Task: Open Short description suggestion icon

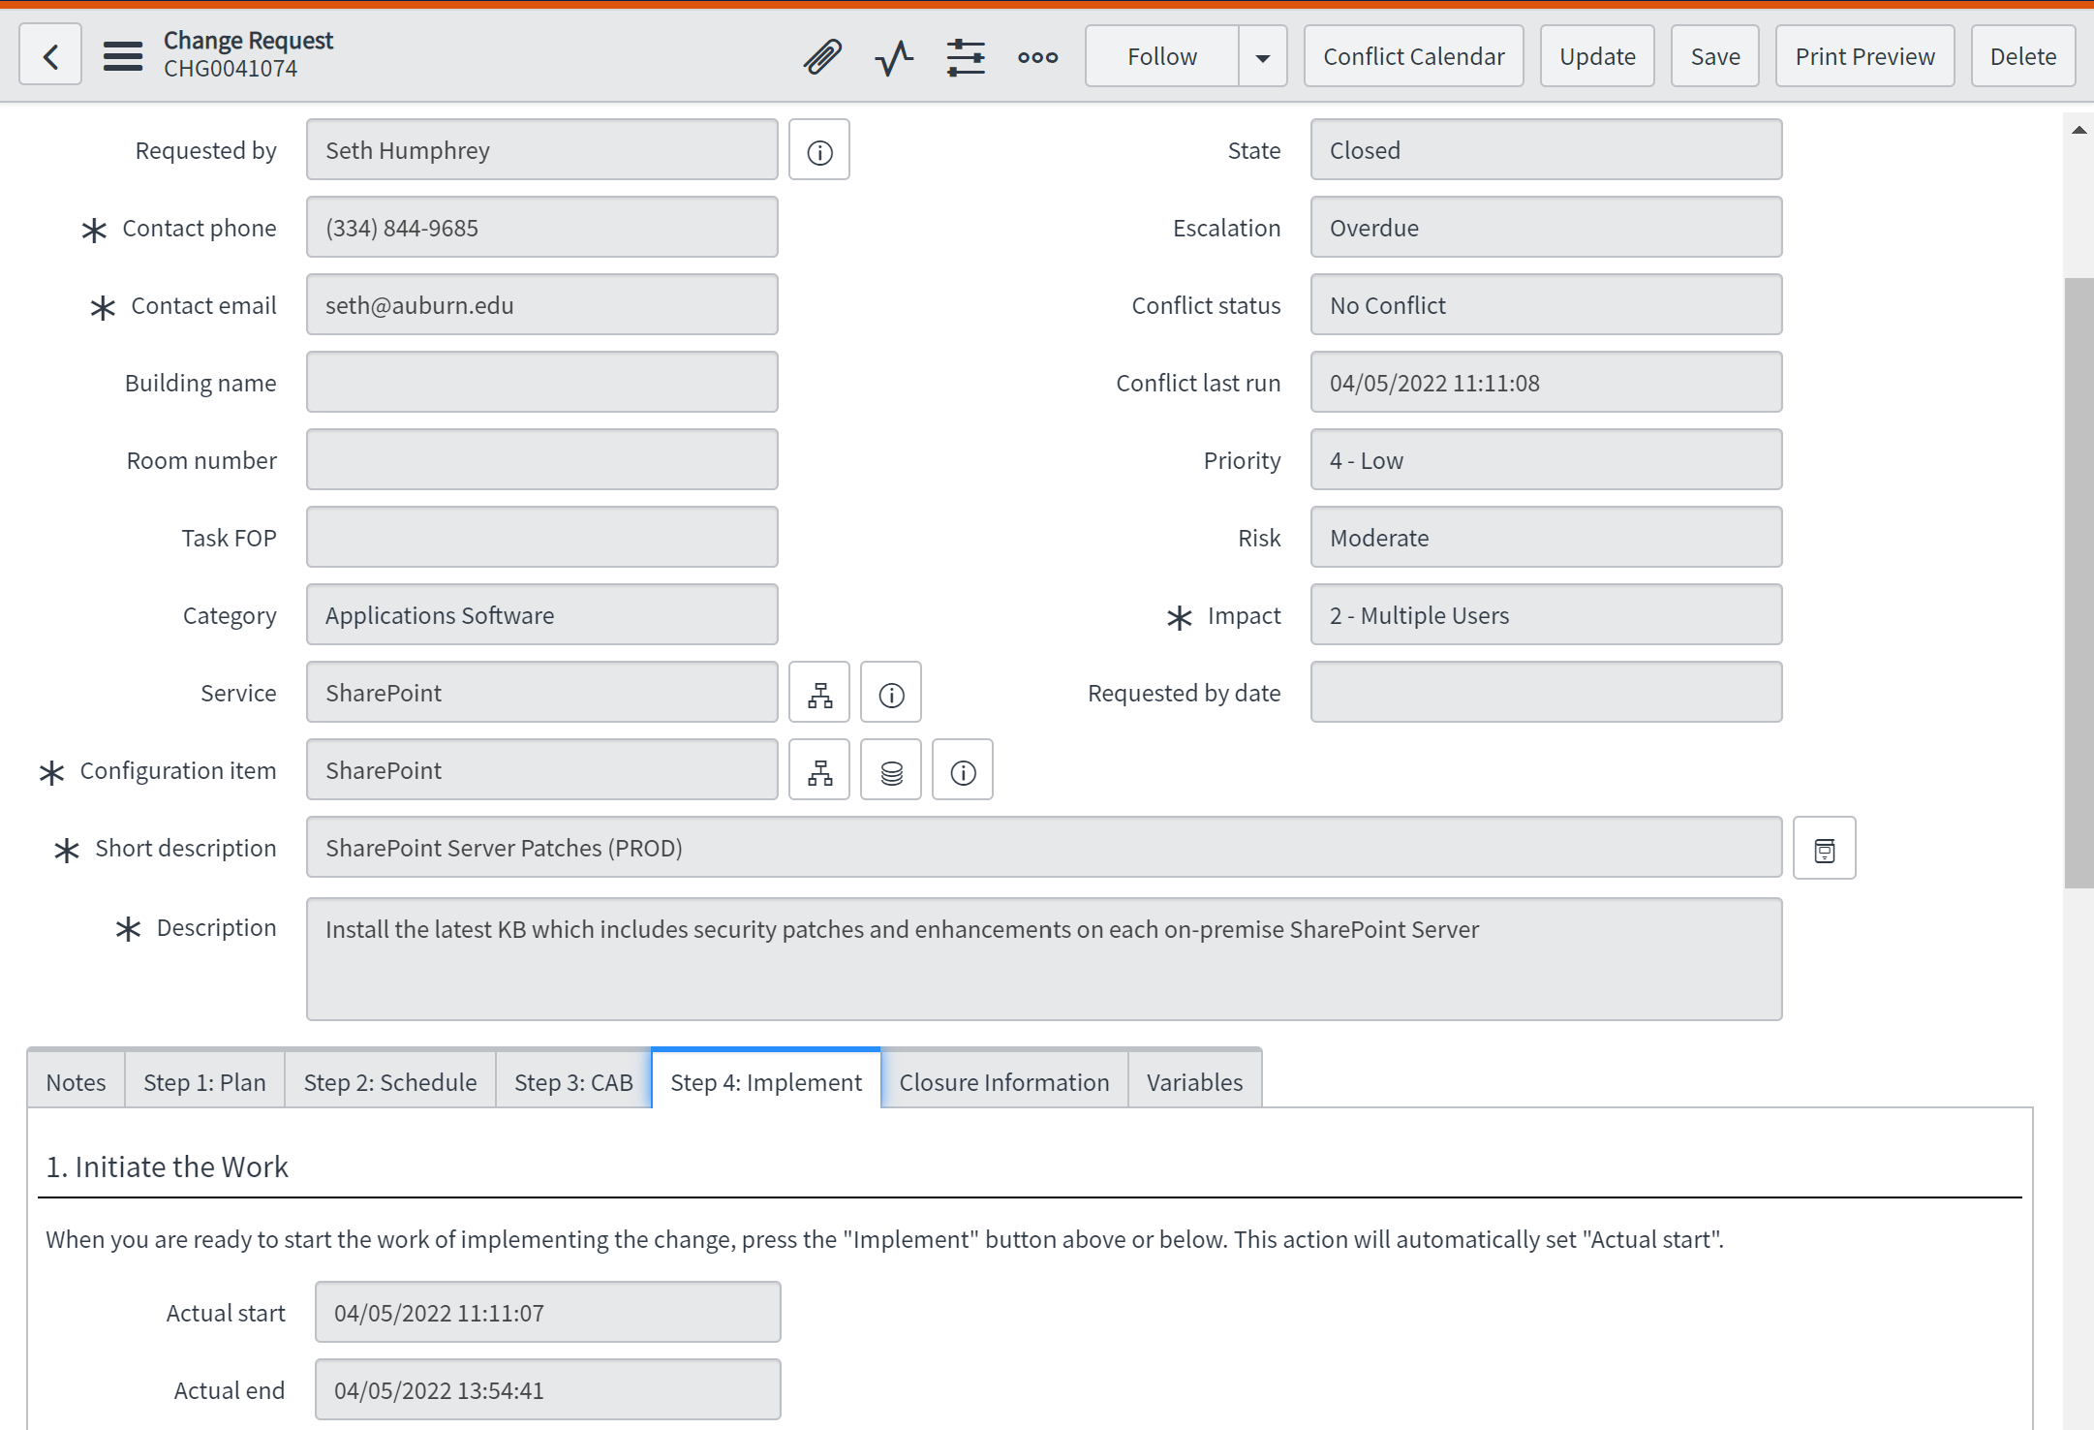Action: 1824,850
